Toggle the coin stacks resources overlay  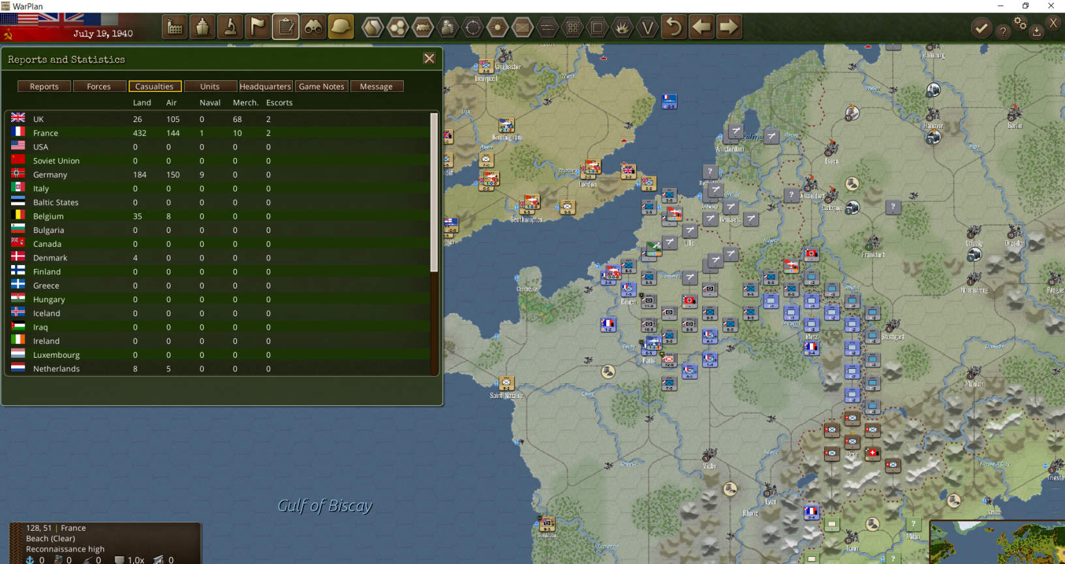[x=448, y=27]
